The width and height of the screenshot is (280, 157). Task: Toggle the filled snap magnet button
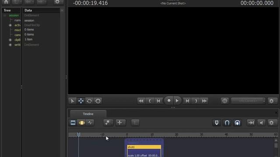tap(237, 123)
